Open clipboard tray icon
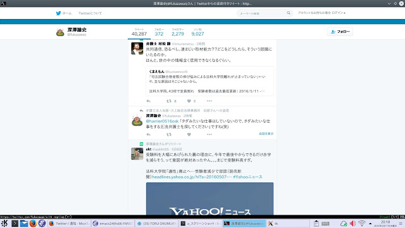 point(316,224)
